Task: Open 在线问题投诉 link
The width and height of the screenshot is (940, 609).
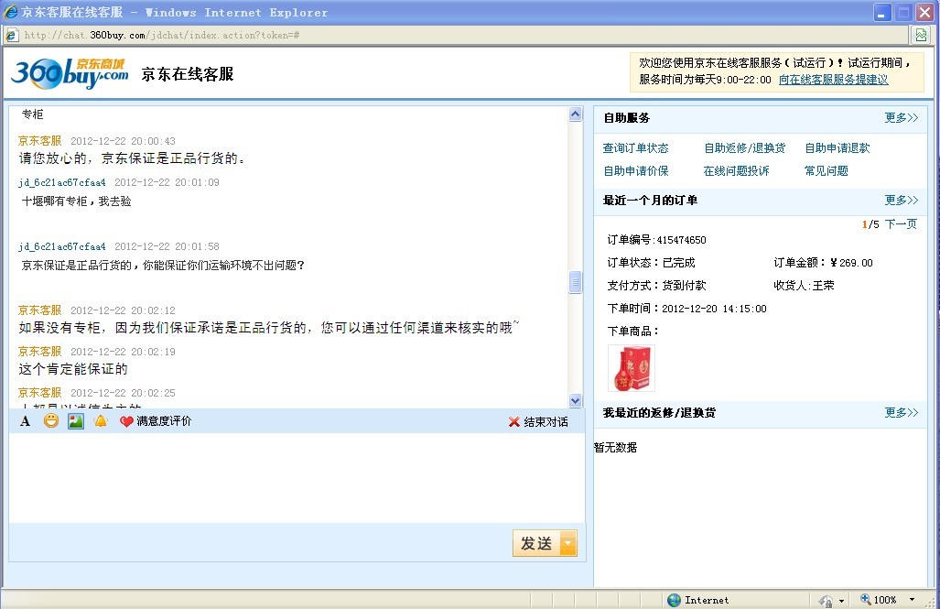Action: tap(736, 171)
